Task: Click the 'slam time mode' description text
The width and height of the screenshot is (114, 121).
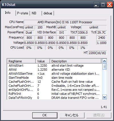Action: 62,78
